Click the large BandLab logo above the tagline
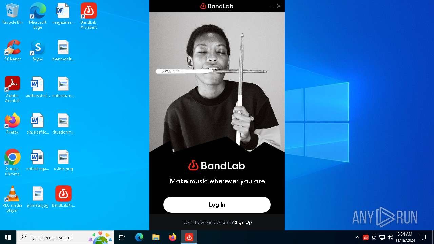 (217, 165)
